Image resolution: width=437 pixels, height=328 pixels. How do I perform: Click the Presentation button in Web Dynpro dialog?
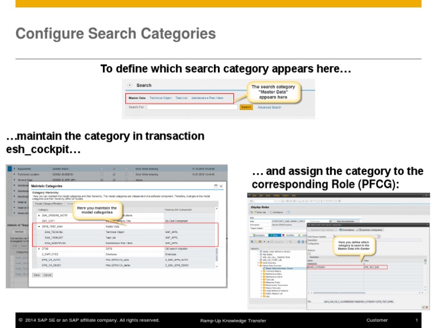click(x=347, y=230)
